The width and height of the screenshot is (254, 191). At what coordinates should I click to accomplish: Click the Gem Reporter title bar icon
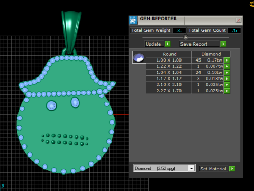[133, 21]
